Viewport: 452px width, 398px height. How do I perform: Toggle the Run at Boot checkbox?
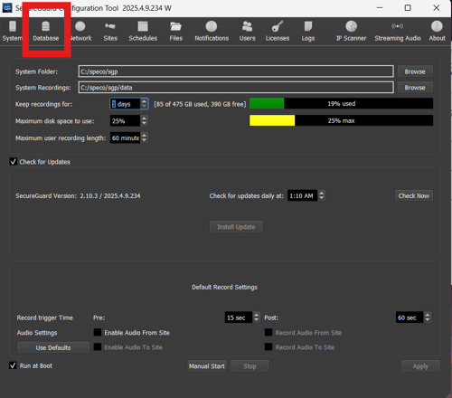point(13,365)
